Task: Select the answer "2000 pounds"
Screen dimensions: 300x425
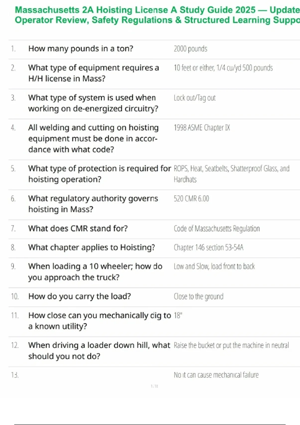Action: [x=190, y=49]
